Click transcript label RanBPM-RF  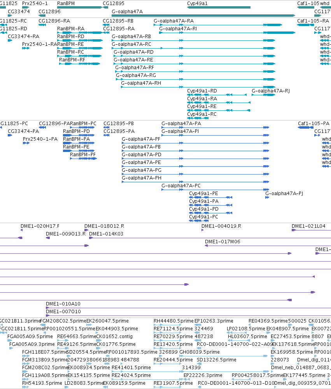(72, 60)
